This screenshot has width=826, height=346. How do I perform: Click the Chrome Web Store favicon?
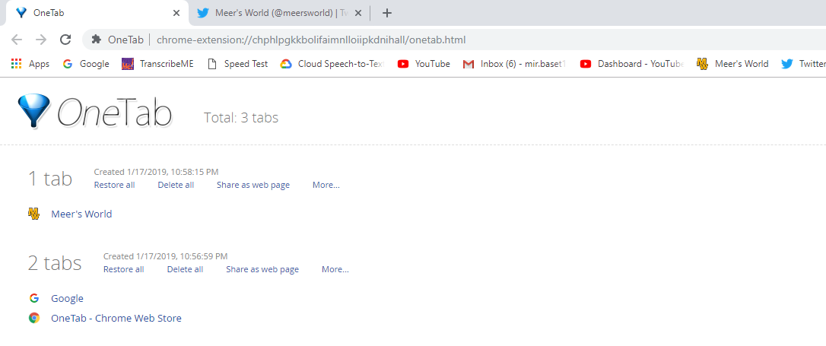(x=34, y=318)
